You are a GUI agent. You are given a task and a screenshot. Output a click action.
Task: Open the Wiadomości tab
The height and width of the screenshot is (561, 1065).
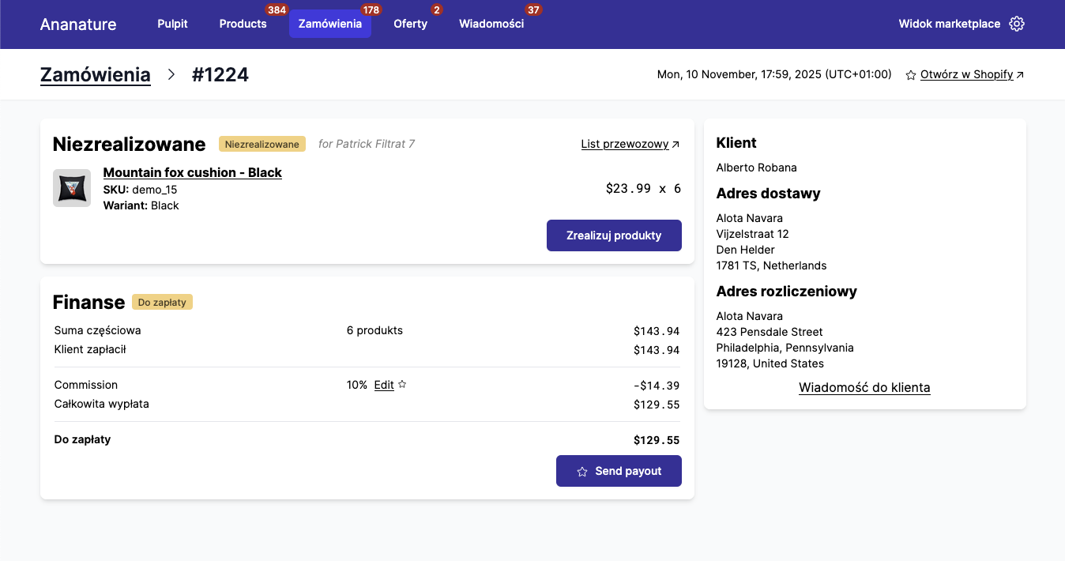coord(491,24)
